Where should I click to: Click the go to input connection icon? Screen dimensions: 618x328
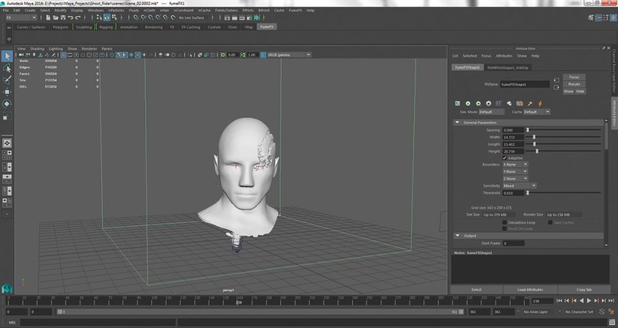[556, 80]
